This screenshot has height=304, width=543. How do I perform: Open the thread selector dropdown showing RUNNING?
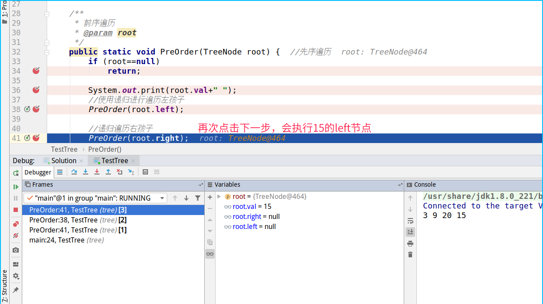tap(95, 198)
